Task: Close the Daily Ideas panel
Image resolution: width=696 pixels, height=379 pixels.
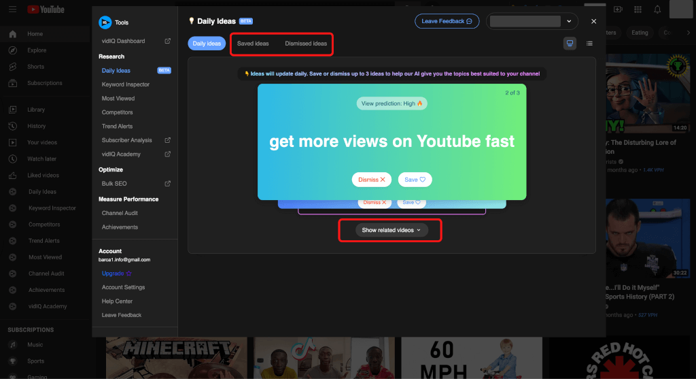Action: 593,21
